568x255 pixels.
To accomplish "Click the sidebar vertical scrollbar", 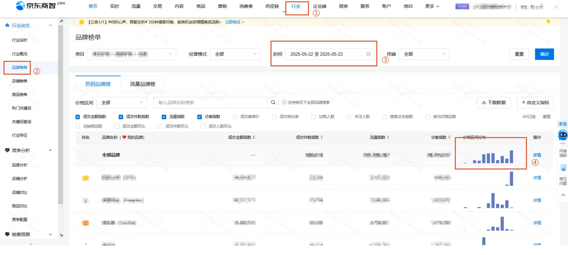I will pyautogui.click(x=61, y=114).
